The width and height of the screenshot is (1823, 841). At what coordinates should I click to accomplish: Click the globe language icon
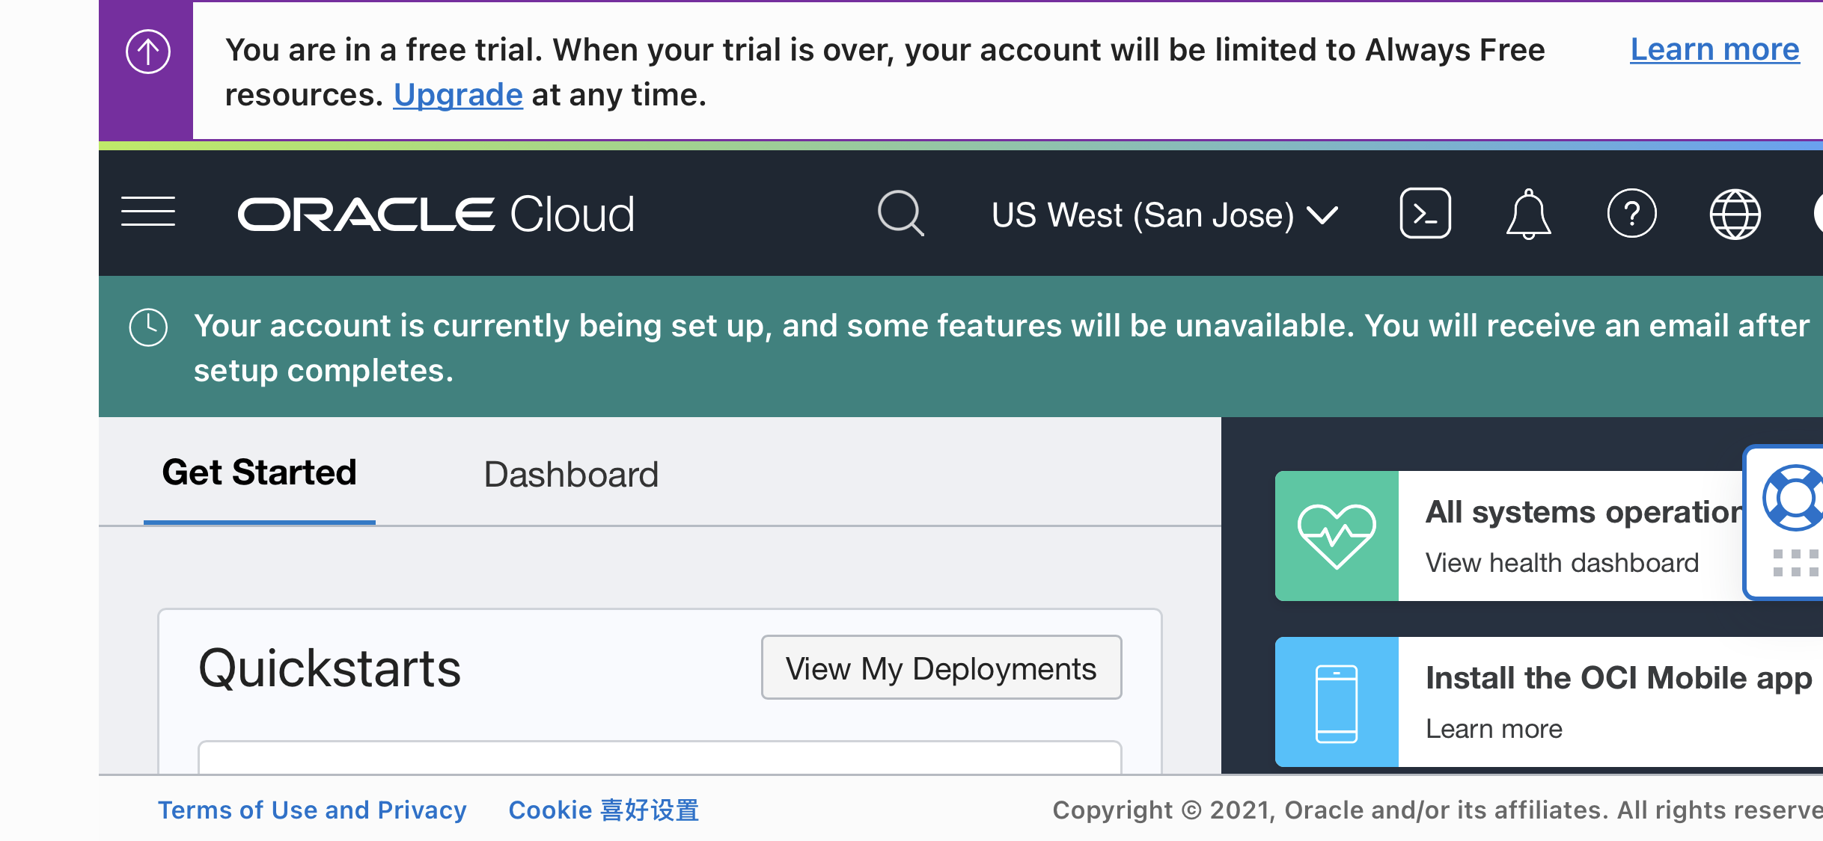[x=1735, y=214]
